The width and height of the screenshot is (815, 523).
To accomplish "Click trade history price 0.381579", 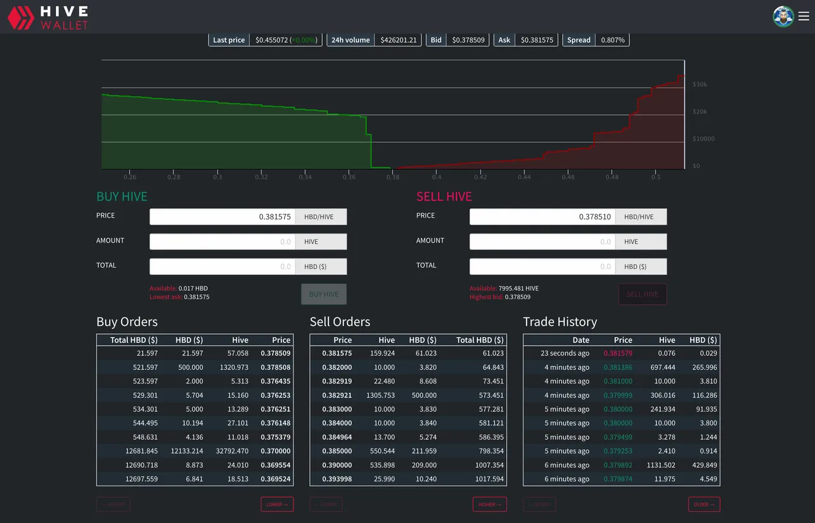I will pos(618,353).
